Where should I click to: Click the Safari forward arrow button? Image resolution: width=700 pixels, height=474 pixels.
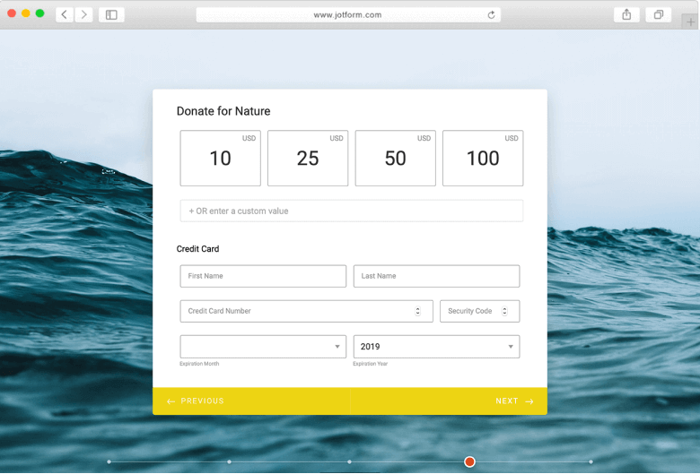(x=84, y=14)
